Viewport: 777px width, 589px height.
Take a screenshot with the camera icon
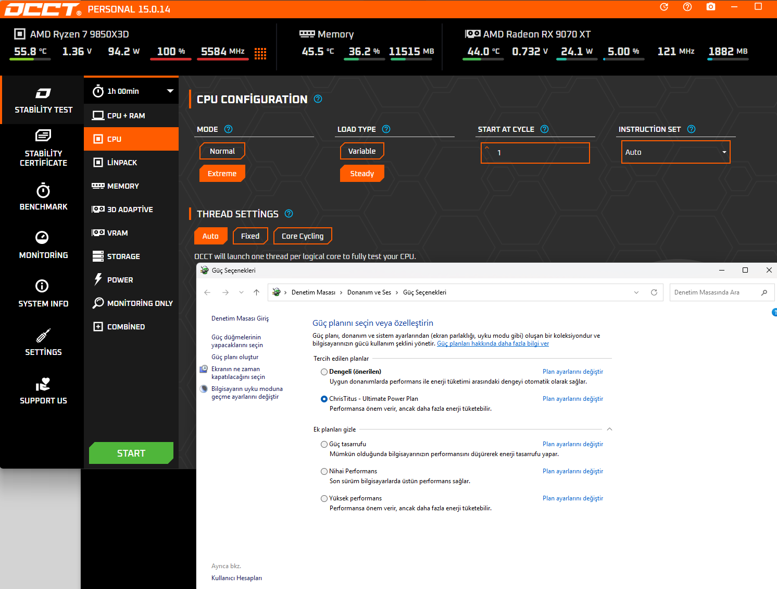[711, 7]
